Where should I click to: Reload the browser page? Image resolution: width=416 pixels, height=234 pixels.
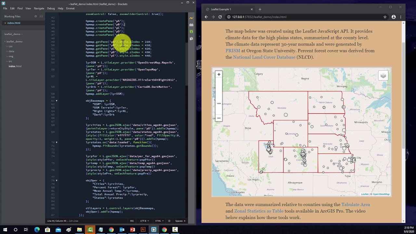[220, 17]
